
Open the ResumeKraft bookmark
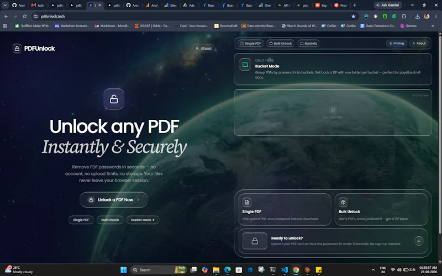[226, 25]
